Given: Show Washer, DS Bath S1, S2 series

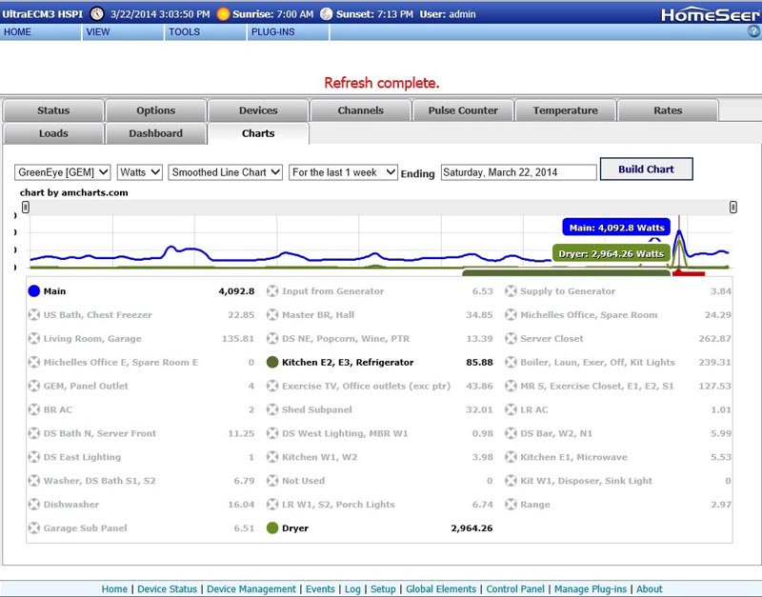Looking at the screenshot, I should click(x=34, y=481).
